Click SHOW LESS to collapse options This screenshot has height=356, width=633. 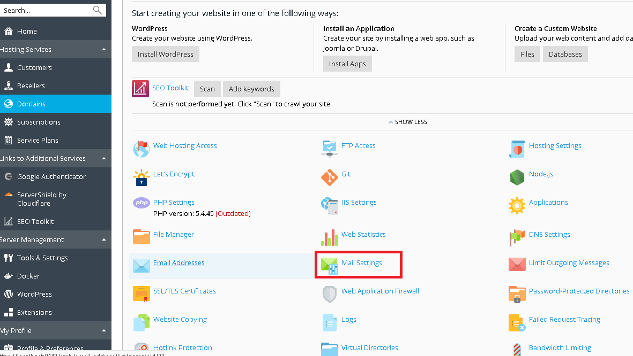407,122
